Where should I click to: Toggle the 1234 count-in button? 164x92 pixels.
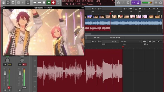coord(134,3)
